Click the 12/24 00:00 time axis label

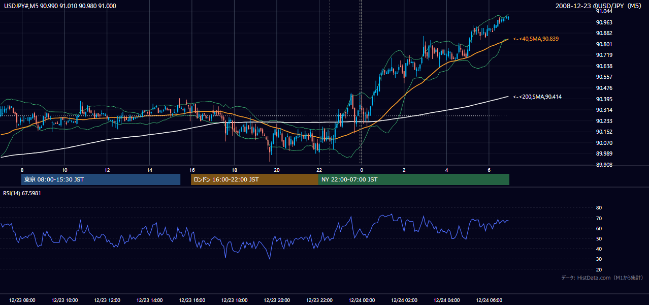tap(362, 300)
